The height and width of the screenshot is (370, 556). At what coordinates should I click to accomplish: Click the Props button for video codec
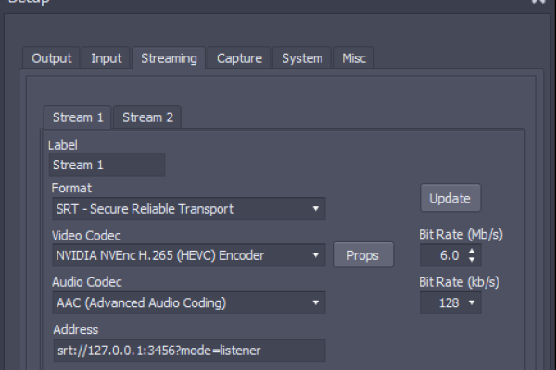[x=362, y=255]
